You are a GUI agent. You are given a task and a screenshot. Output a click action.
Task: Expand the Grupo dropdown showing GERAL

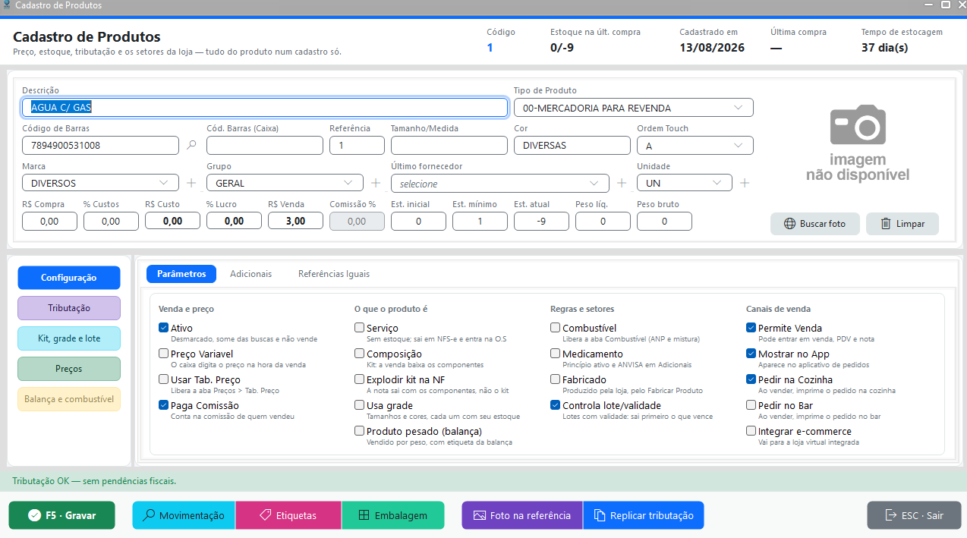(285, 183)
